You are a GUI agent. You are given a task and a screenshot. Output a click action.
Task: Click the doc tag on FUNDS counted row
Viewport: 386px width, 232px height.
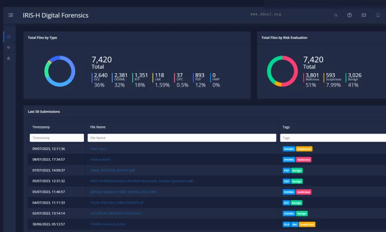click(x=295, y=224)
